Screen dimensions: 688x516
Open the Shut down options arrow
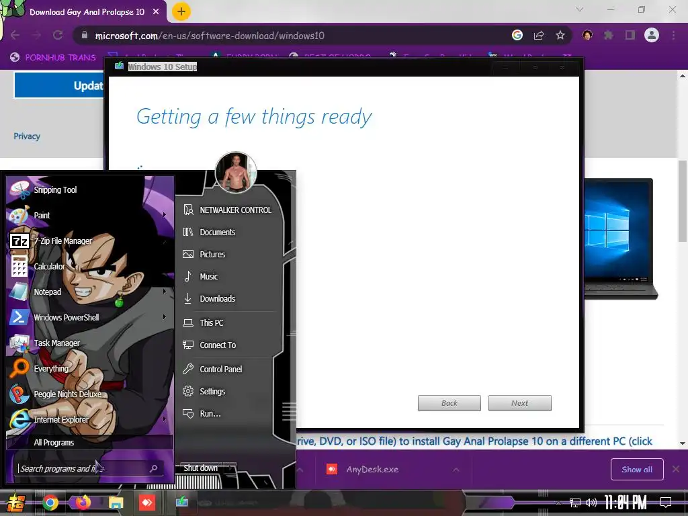pyautogui.click(x=231, y=468)
